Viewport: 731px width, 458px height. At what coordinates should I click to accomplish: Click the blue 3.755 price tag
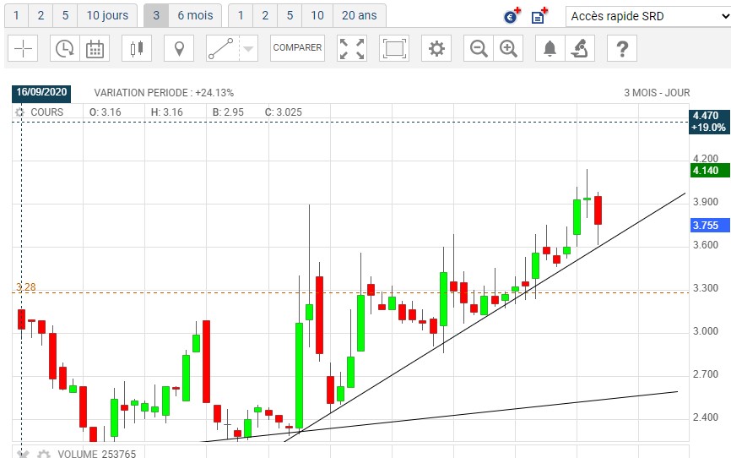point(710,225)
